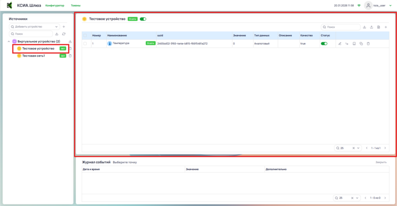Click the plus icon right of the table search

tap(386, 27)
